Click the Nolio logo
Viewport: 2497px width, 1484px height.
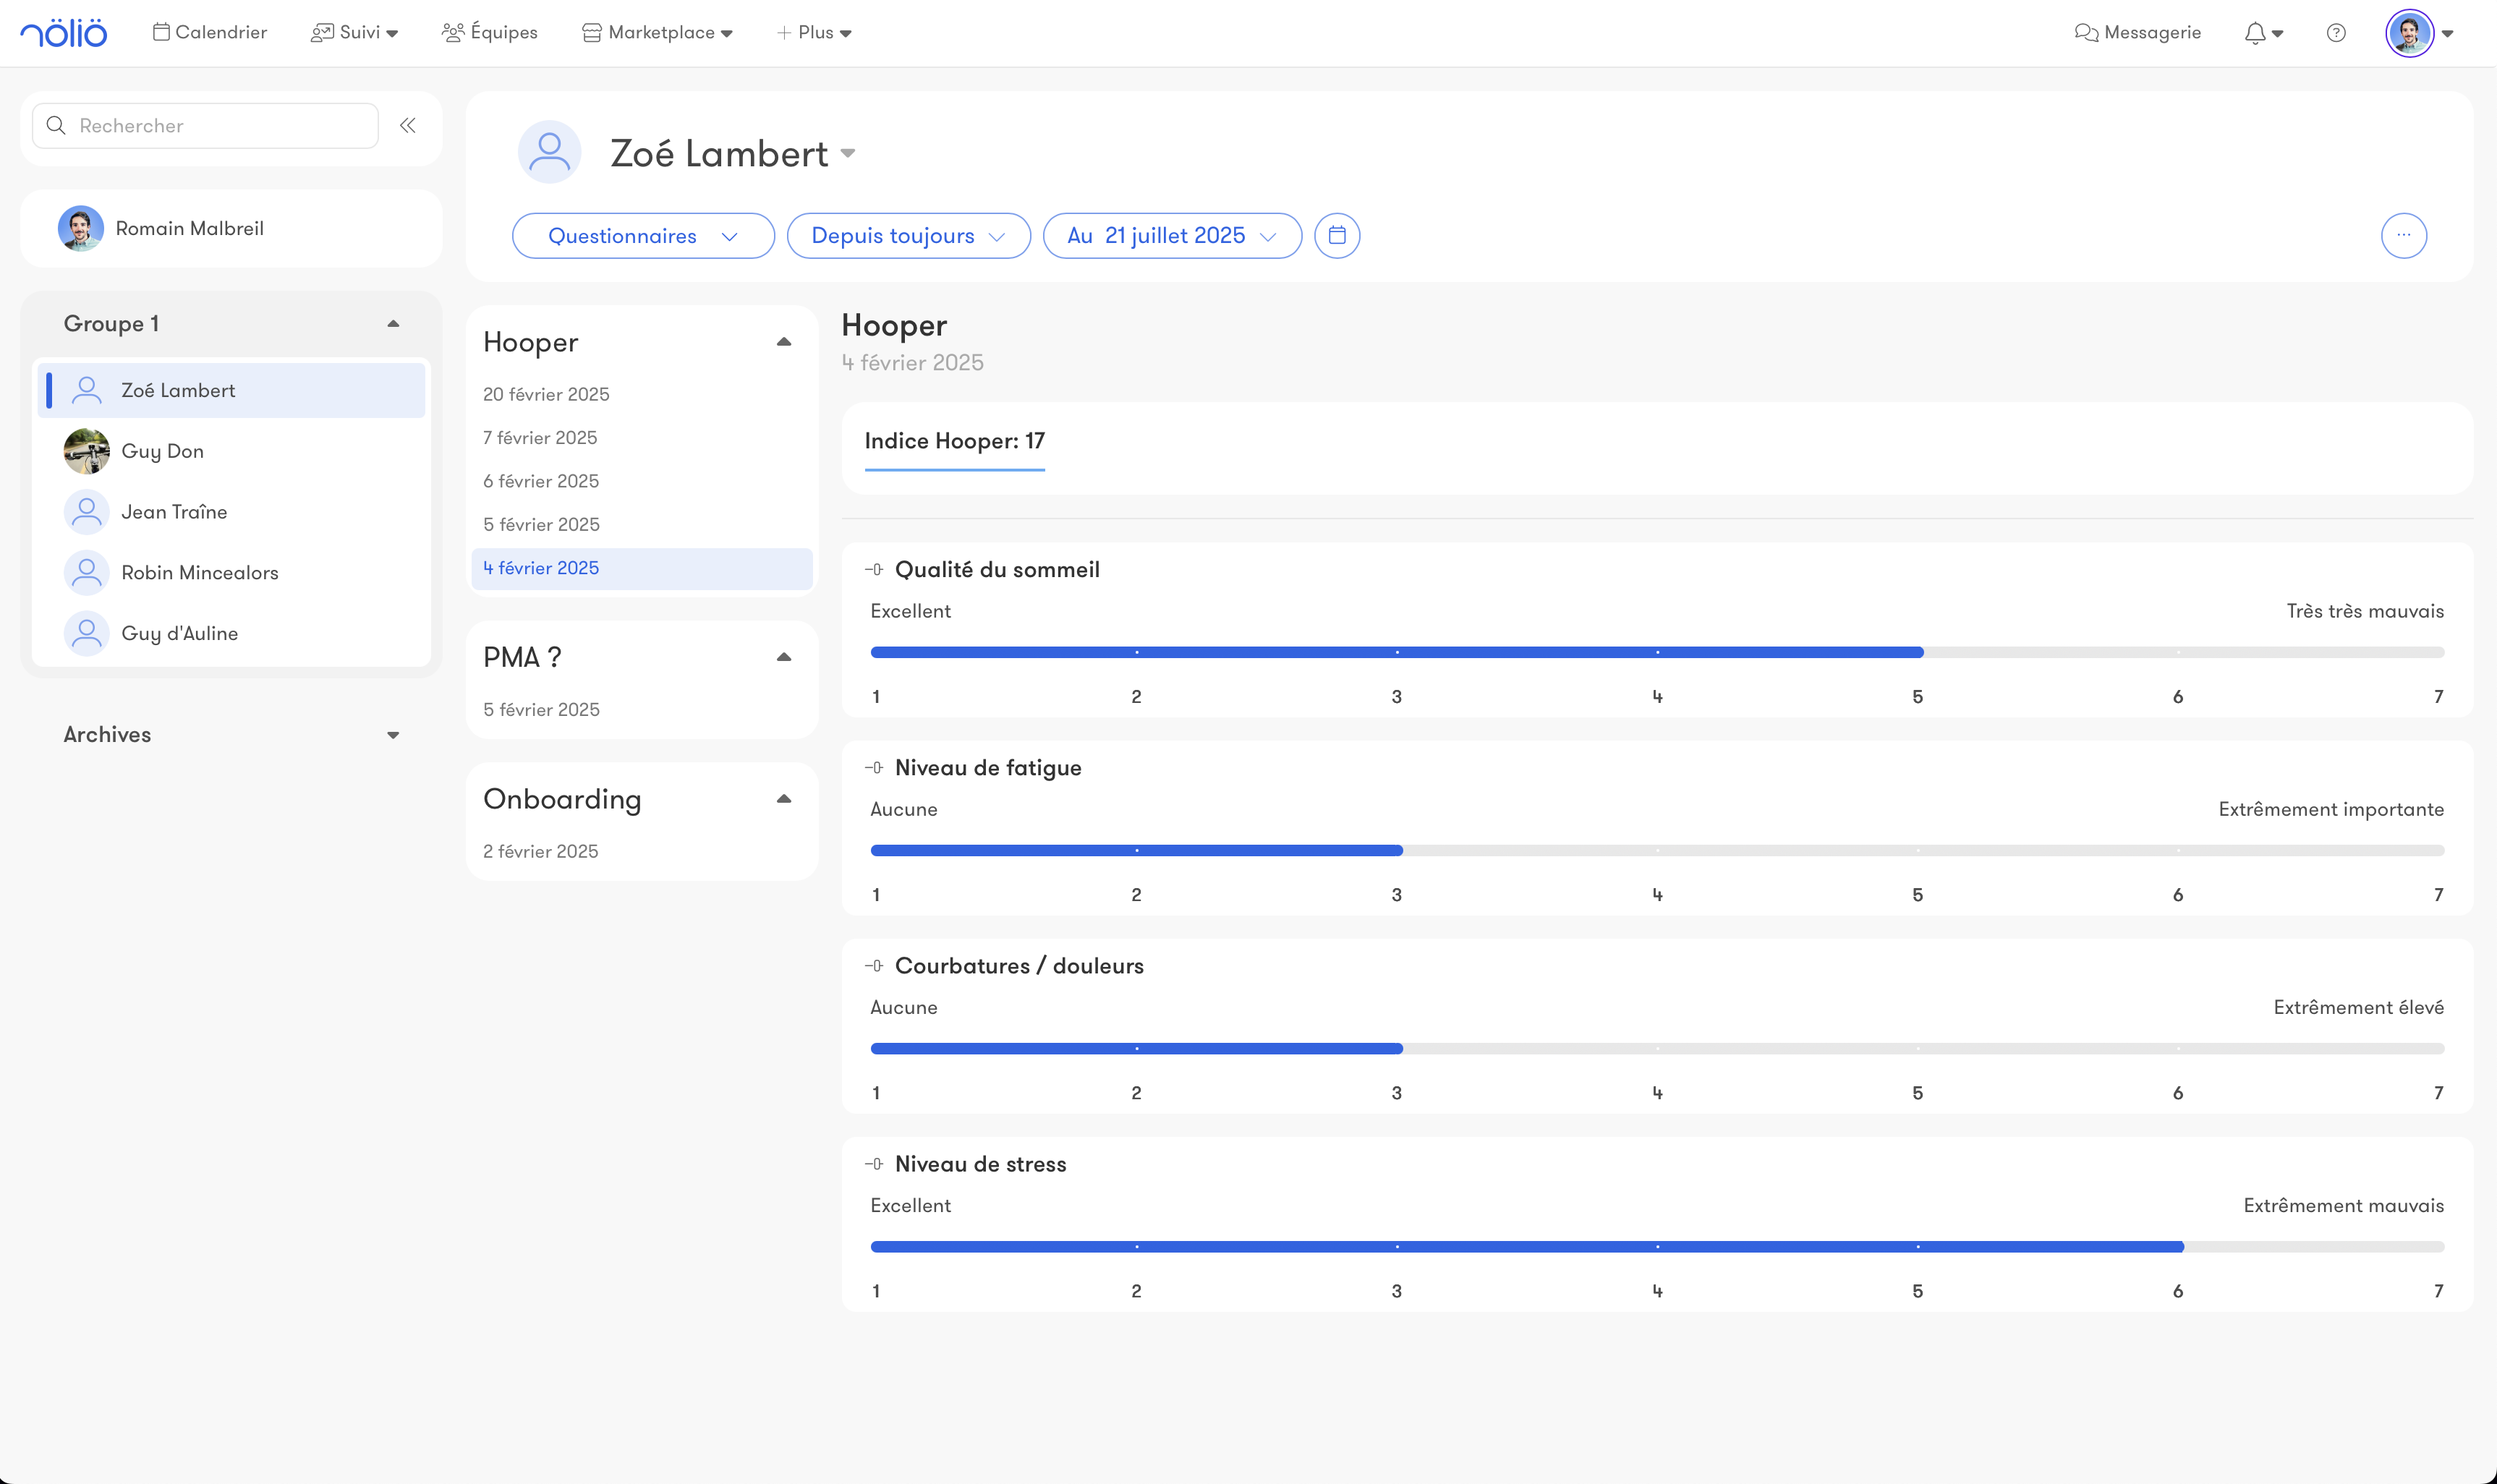pyautogui.click(x=64, y=33)
